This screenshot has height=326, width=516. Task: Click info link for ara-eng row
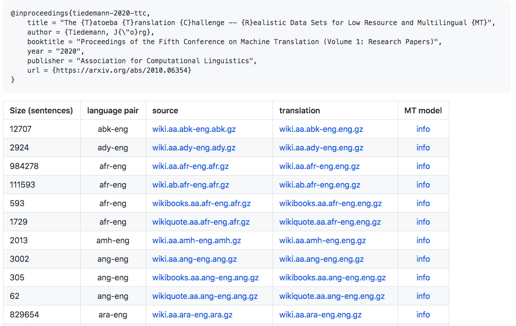tap(423, 315)
